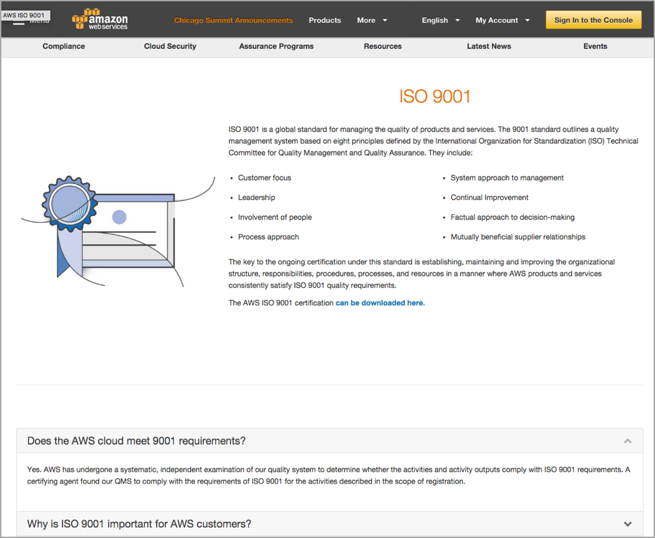The image size is (655, 538).
Task: Expand the My Account dropdown
Action: [502, 20]
